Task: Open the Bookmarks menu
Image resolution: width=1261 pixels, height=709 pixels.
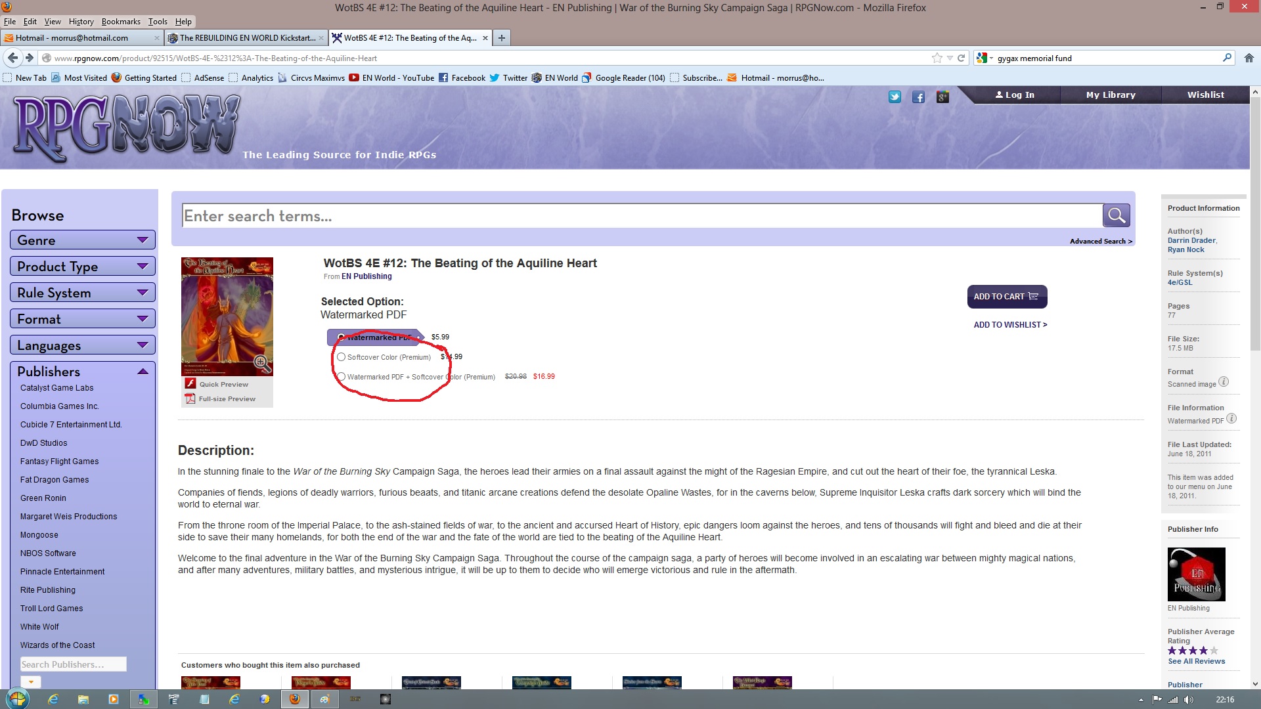Action: click(121, 22)
